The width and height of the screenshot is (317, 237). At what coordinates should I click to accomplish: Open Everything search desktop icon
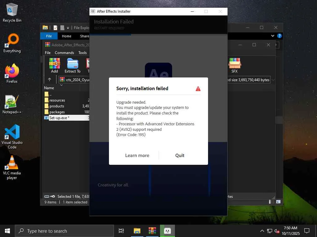click(x=12, y=43)
